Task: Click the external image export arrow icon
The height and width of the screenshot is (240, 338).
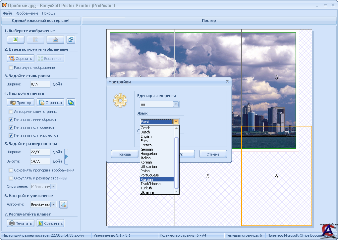Action: [x=71, y=40]
